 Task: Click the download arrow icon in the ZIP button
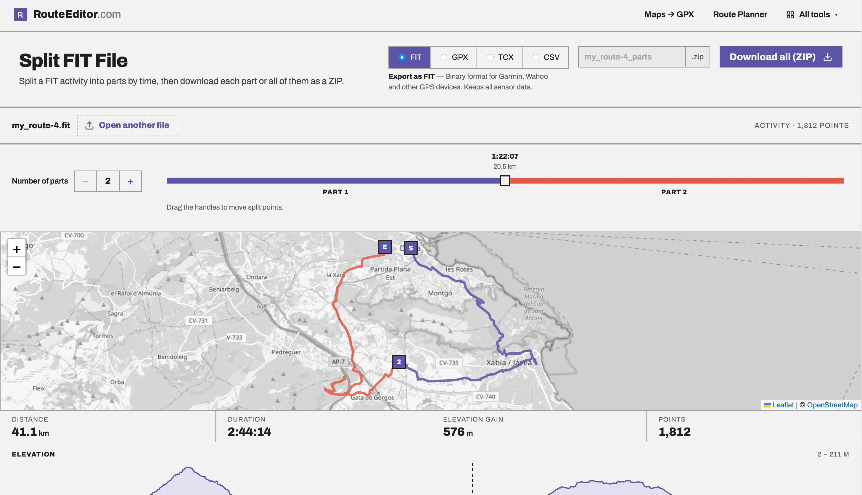(x=828, y=57)
